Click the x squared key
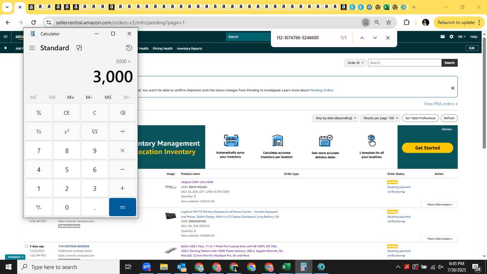 pos(67,131)
